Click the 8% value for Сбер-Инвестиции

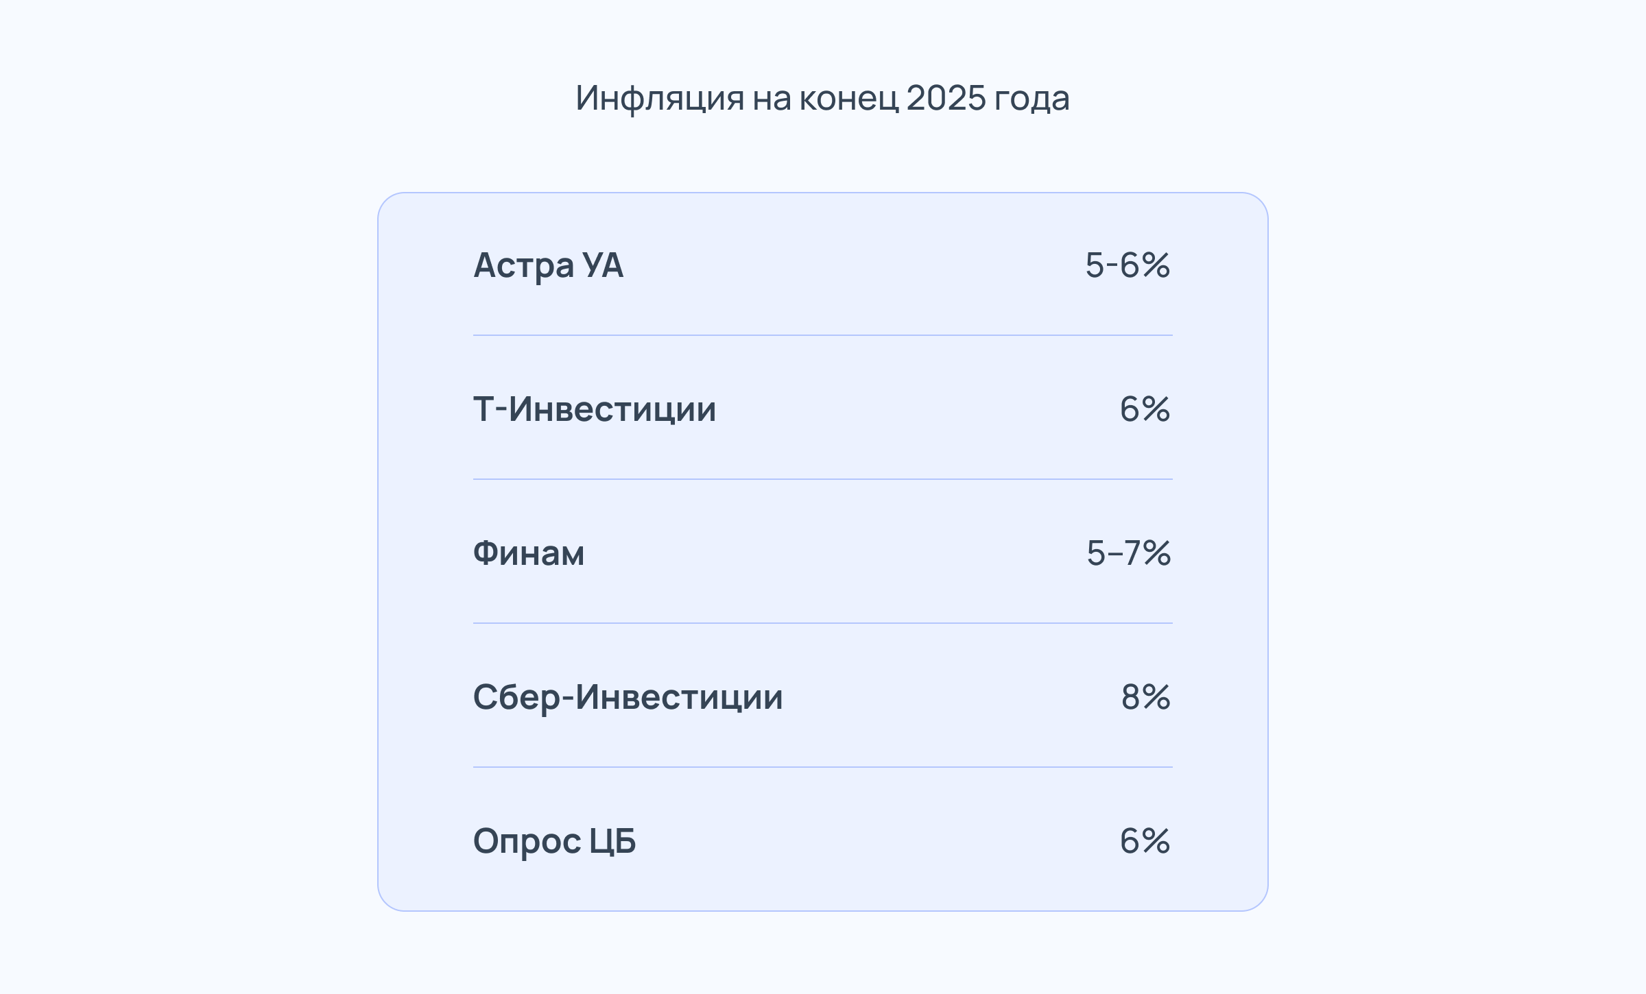(x=1146, y=697)
